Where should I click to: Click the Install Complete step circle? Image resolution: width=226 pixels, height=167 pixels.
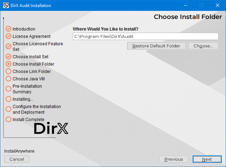8,119
